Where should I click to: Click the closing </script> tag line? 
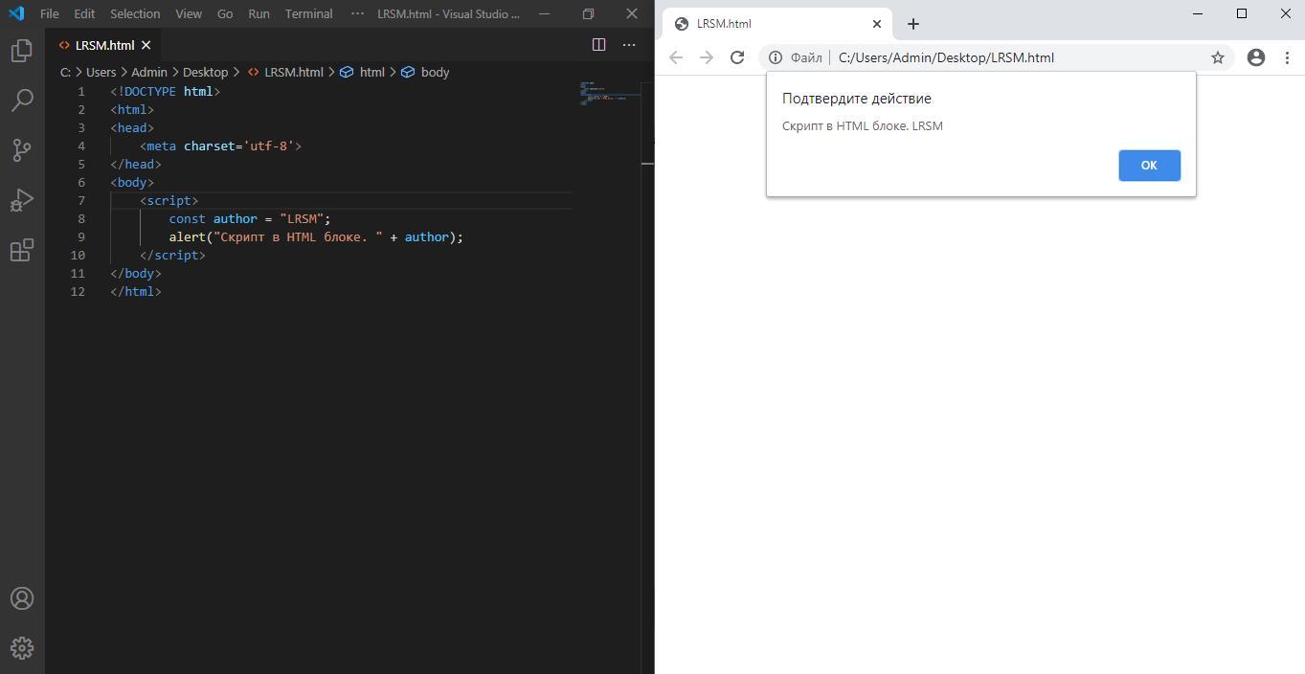click(172, 255)
